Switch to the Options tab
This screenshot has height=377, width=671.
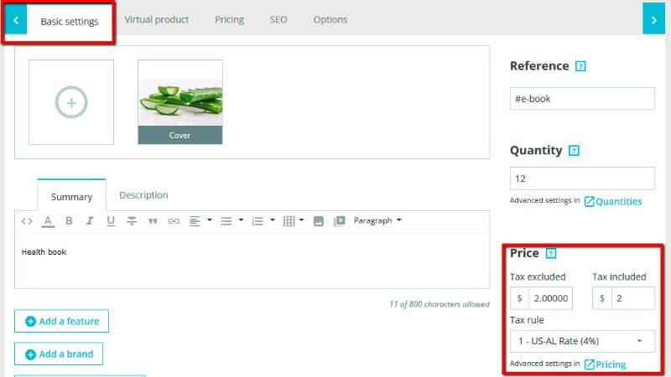click(x=330, y=19)
